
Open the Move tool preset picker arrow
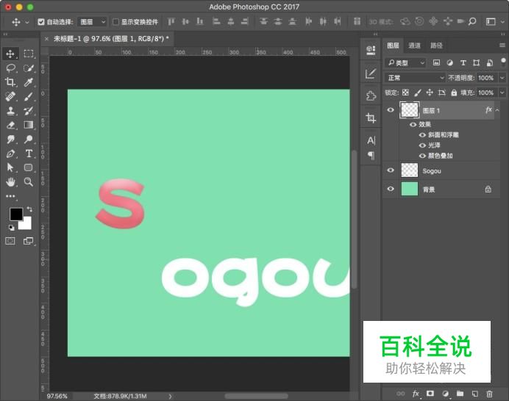[27, 22]
